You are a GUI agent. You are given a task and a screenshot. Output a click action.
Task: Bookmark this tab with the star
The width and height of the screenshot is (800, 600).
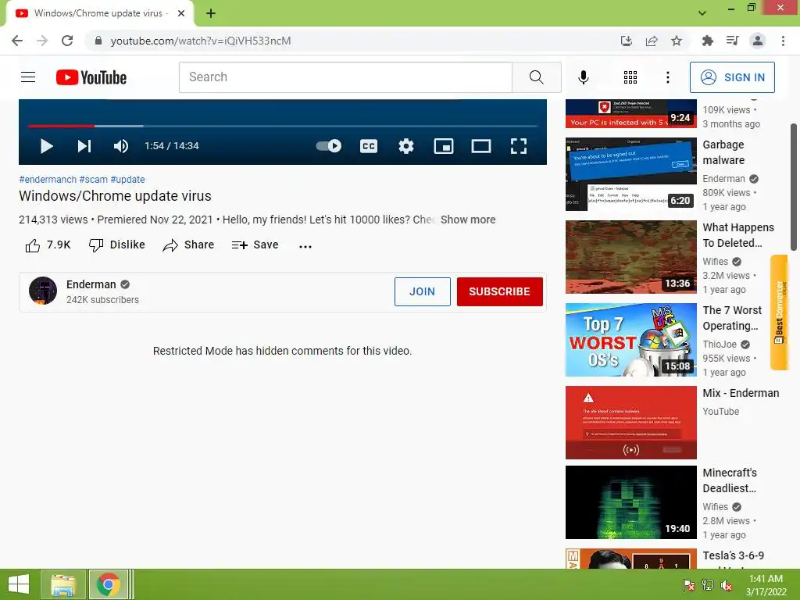pyautogui.click(x=677, y=41)
